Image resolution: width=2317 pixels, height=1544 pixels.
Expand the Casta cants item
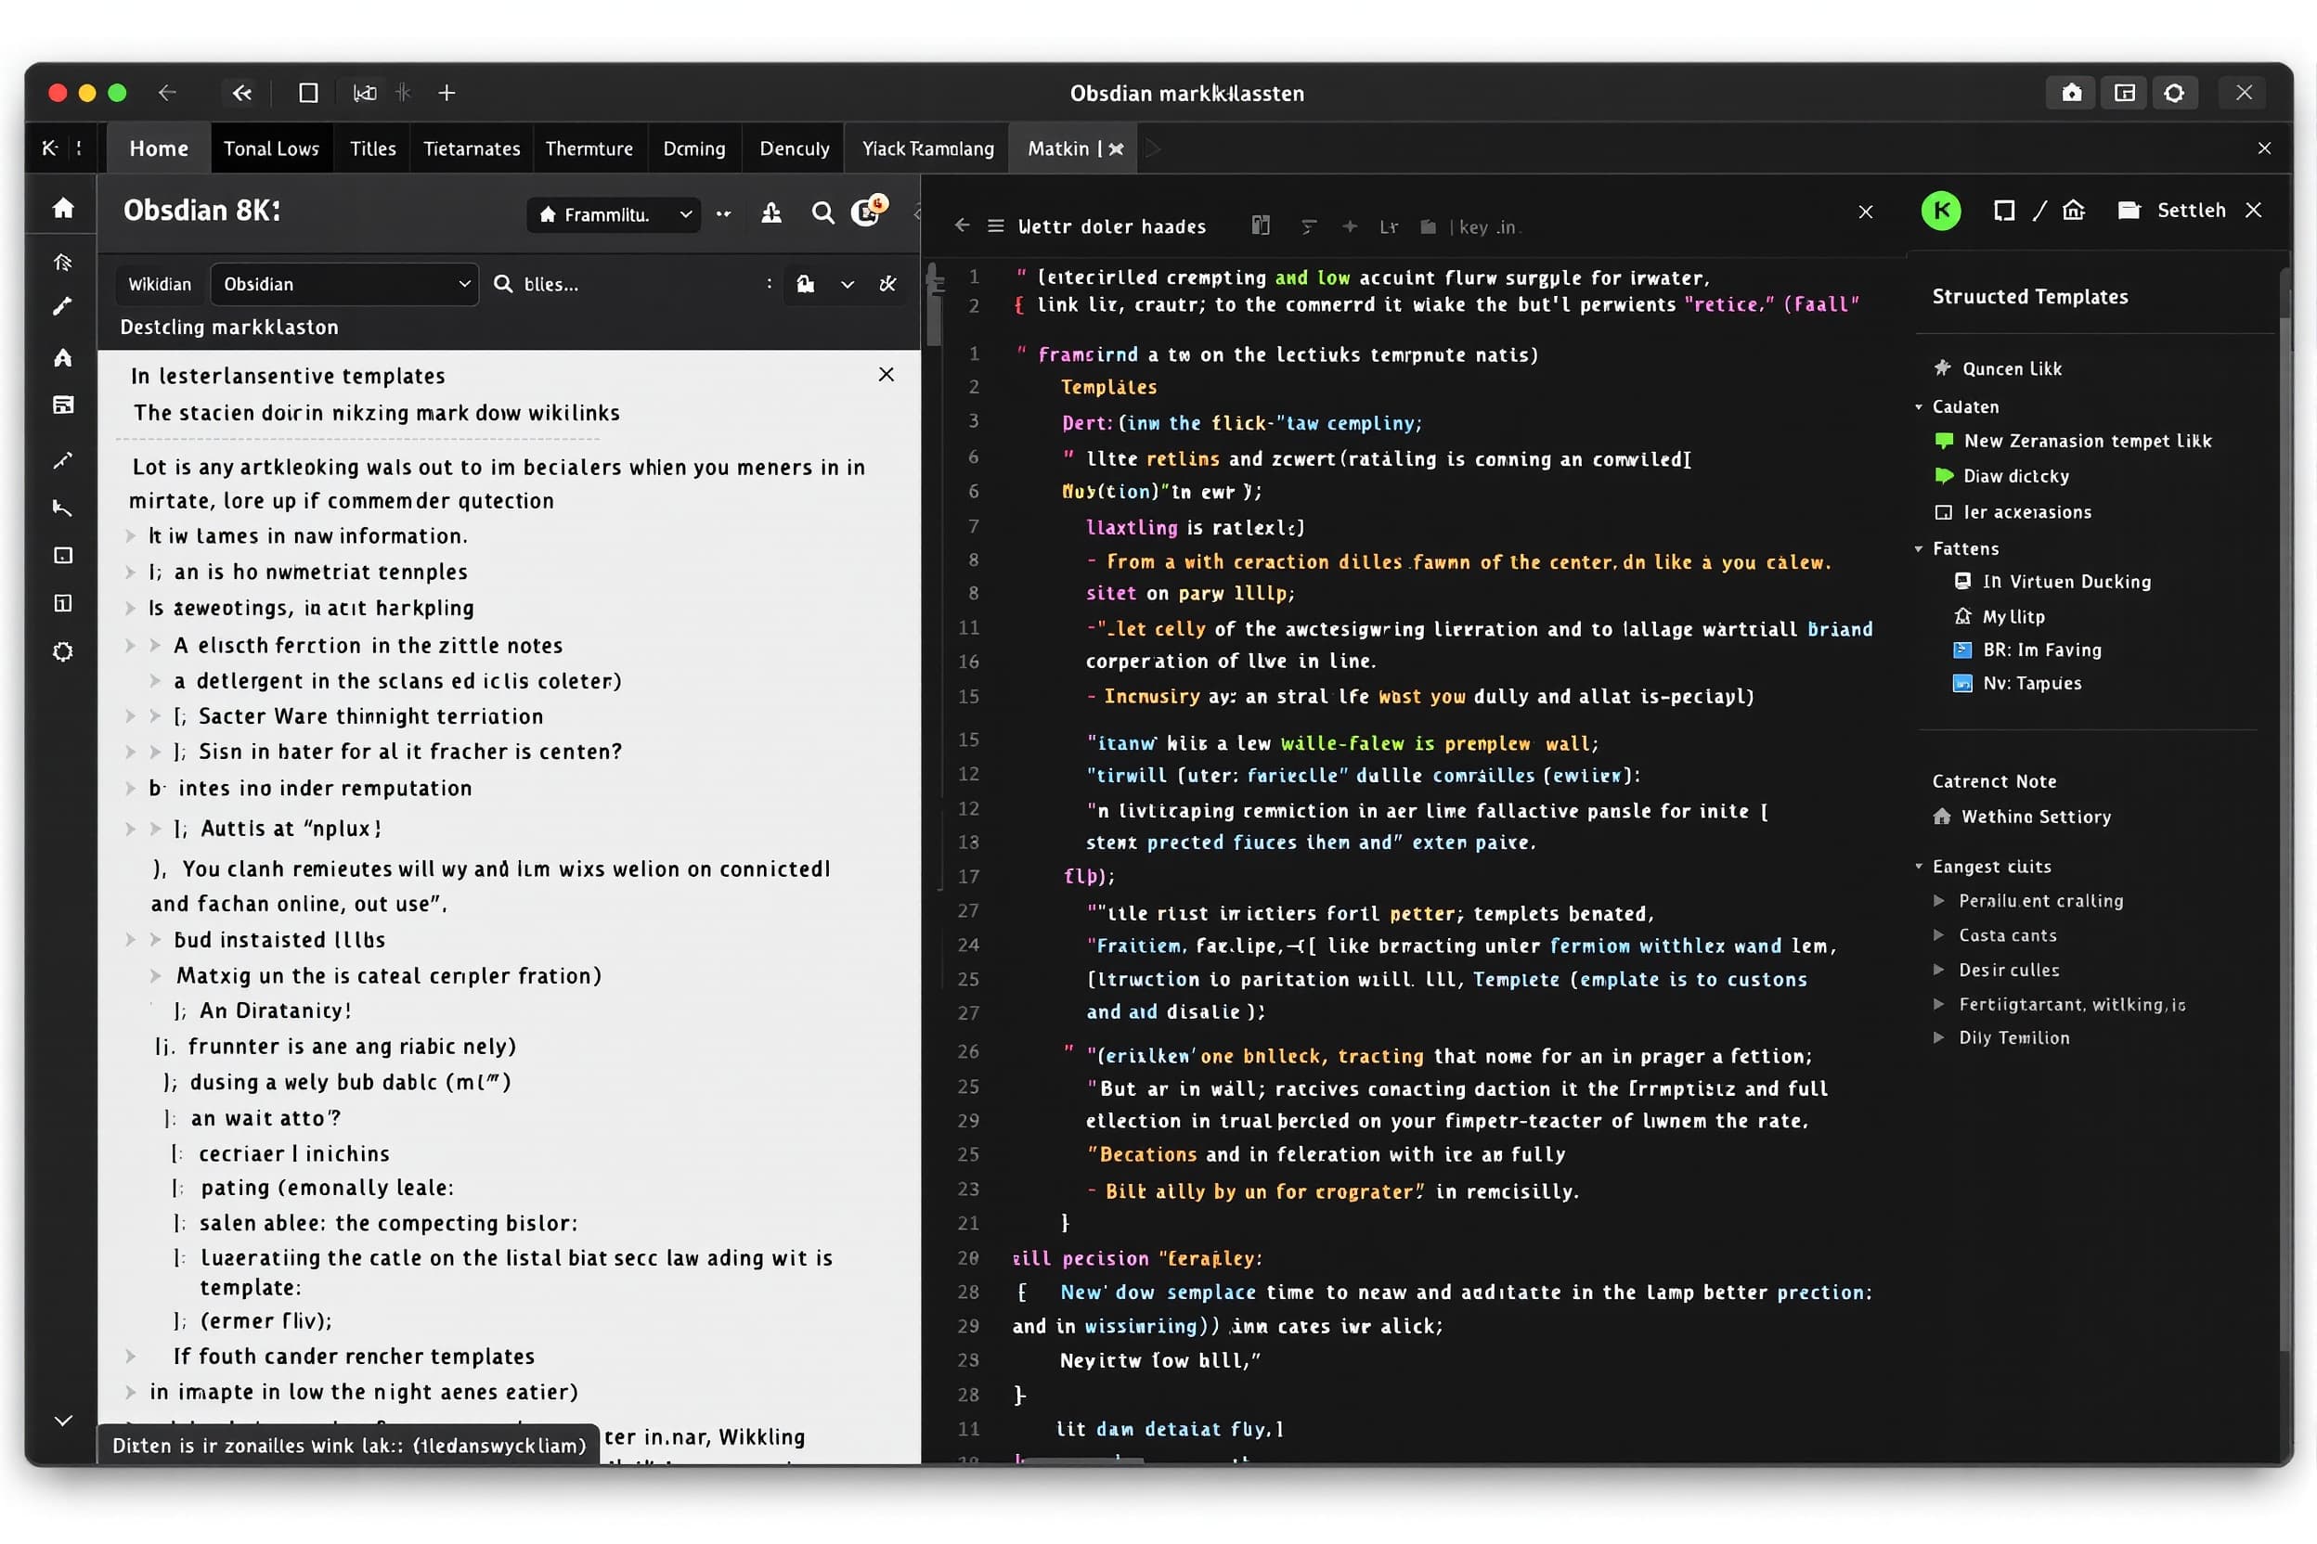[1938, 935]
